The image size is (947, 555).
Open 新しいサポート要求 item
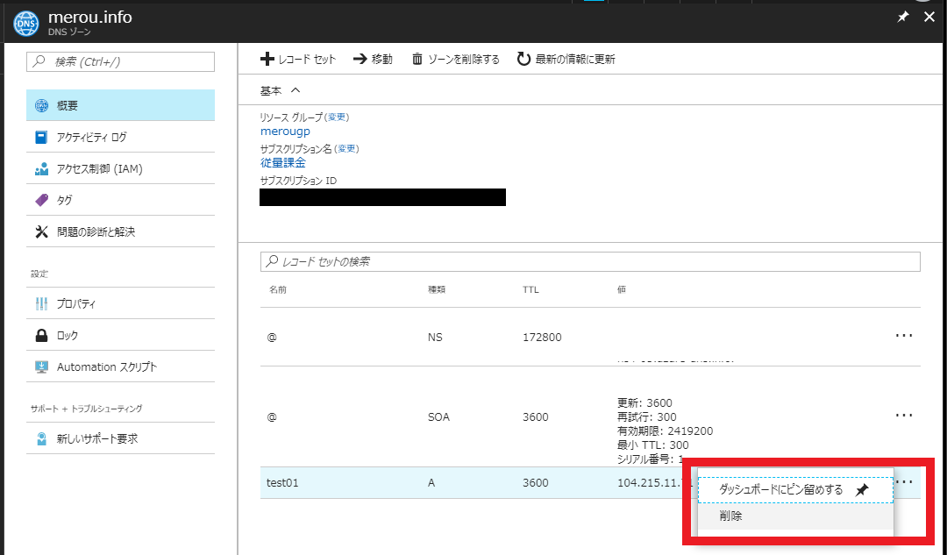[120, 438]
